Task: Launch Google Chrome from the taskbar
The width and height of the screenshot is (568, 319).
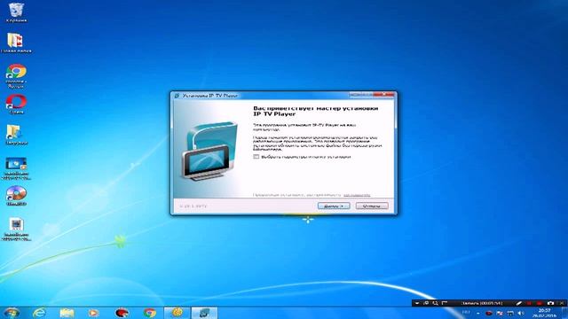Action: 149,313
